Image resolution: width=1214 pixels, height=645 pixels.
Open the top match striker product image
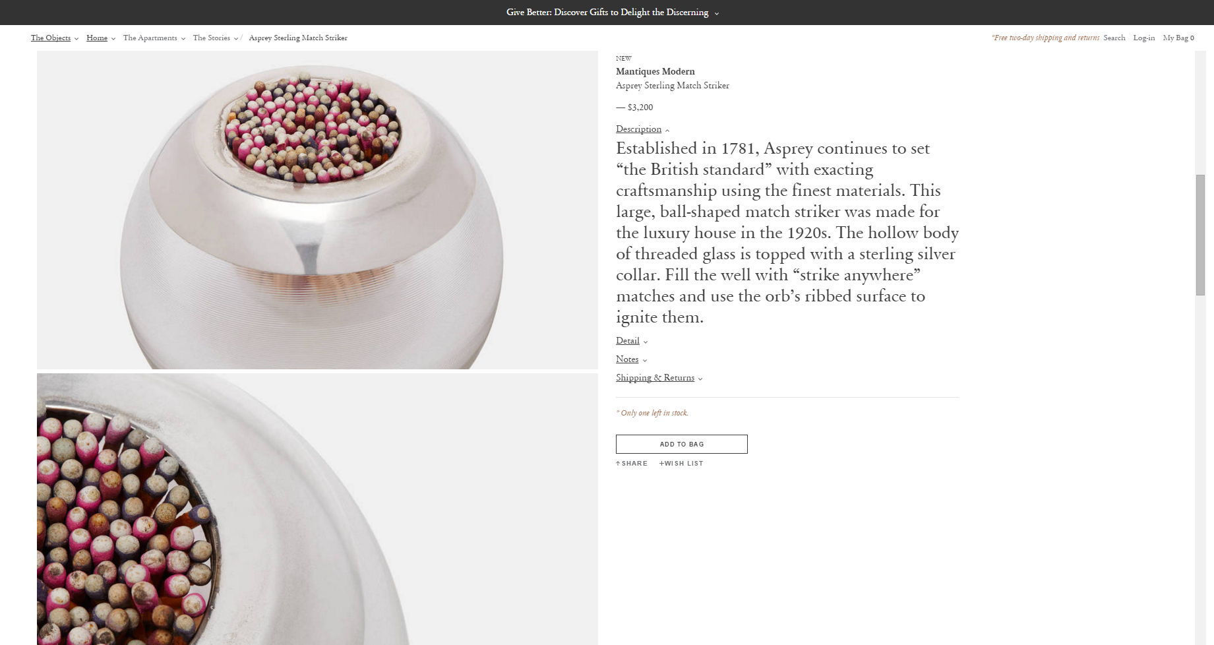(317, 210)
